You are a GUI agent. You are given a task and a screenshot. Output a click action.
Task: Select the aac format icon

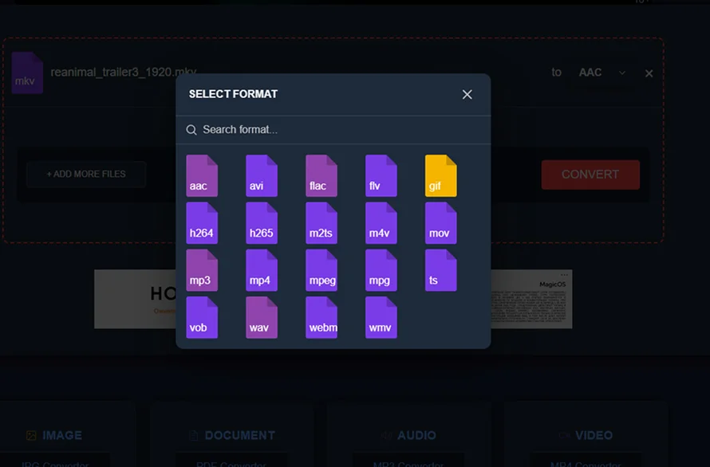coord(202,175)
